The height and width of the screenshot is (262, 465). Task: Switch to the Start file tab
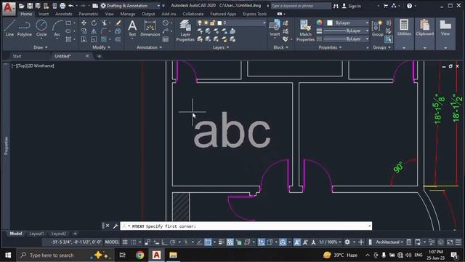[x=17, y=56]
